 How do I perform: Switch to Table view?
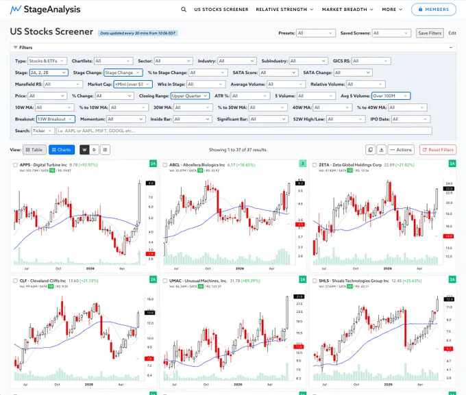[x=34, y=150]
